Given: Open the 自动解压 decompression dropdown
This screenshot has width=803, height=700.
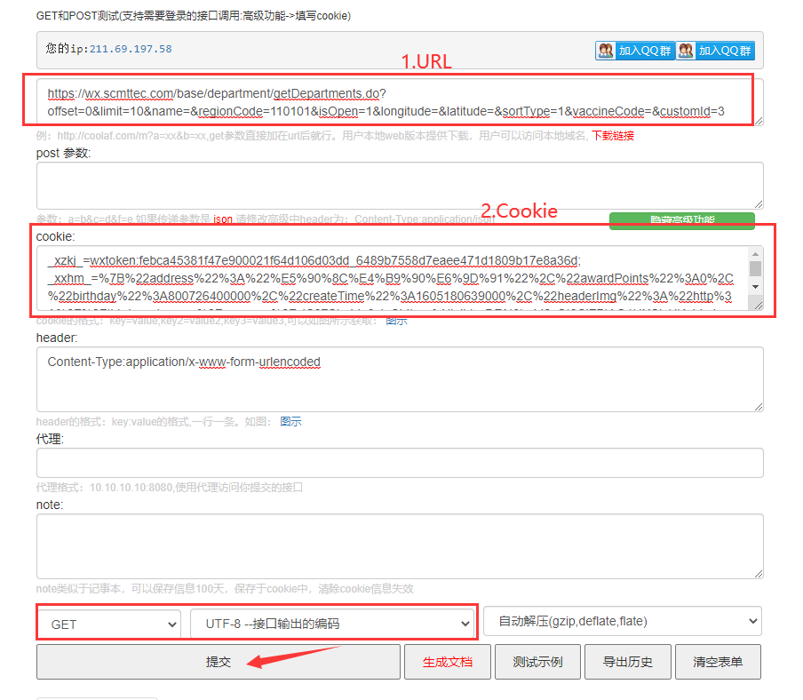Looking at the screenshot, I should click(622, 621).
